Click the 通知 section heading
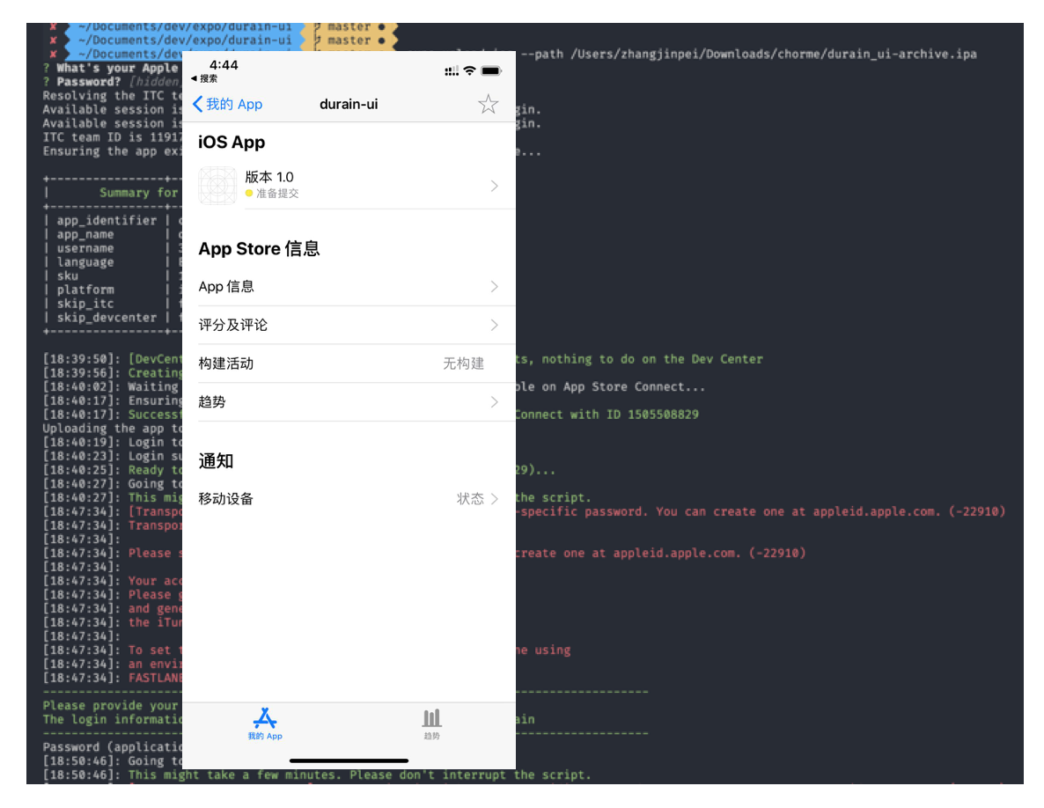The width and height of the screenshot is (1044, 808). point(216,461)
